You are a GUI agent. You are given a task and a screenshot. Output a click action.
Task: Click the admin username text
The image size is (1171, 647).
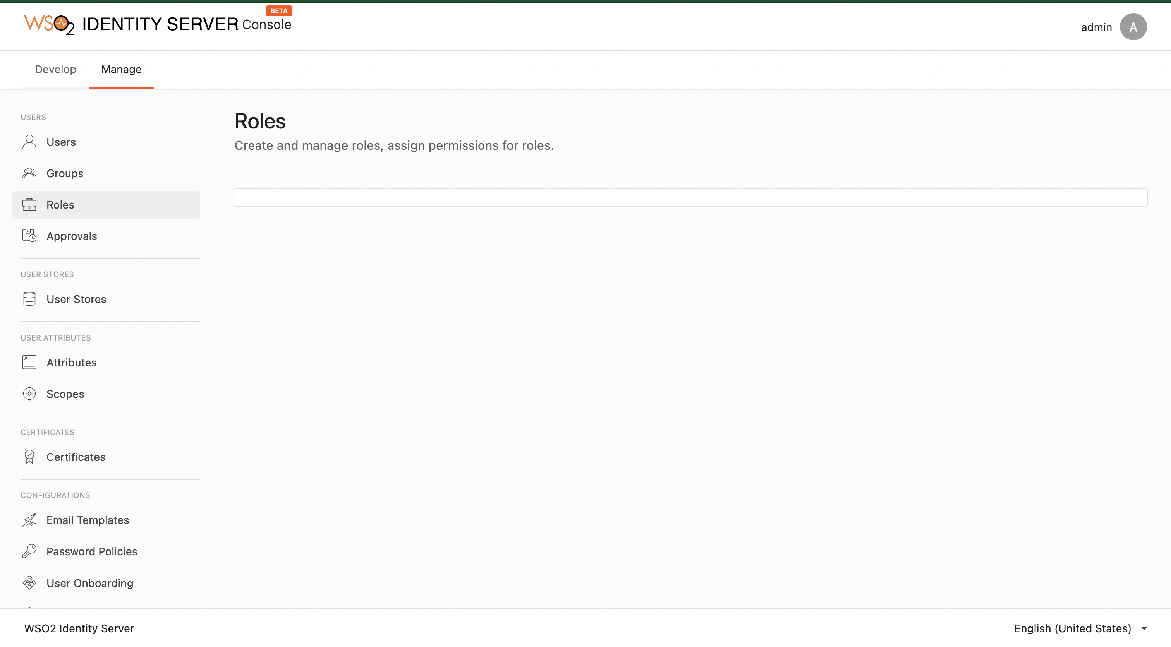[1096, 26]
